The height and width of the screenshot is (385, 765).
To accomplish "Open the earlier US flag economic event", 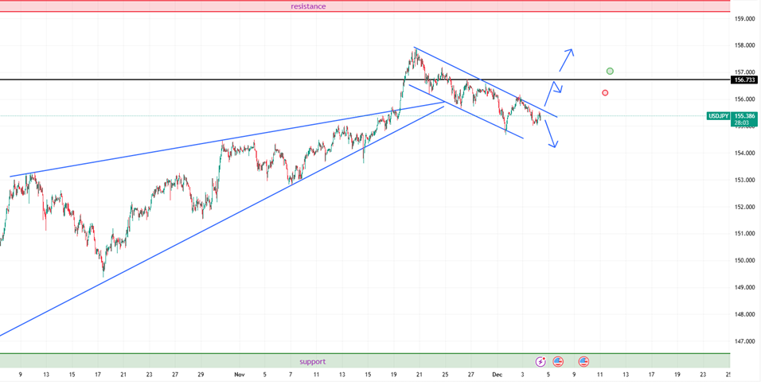I will (558, 361).
